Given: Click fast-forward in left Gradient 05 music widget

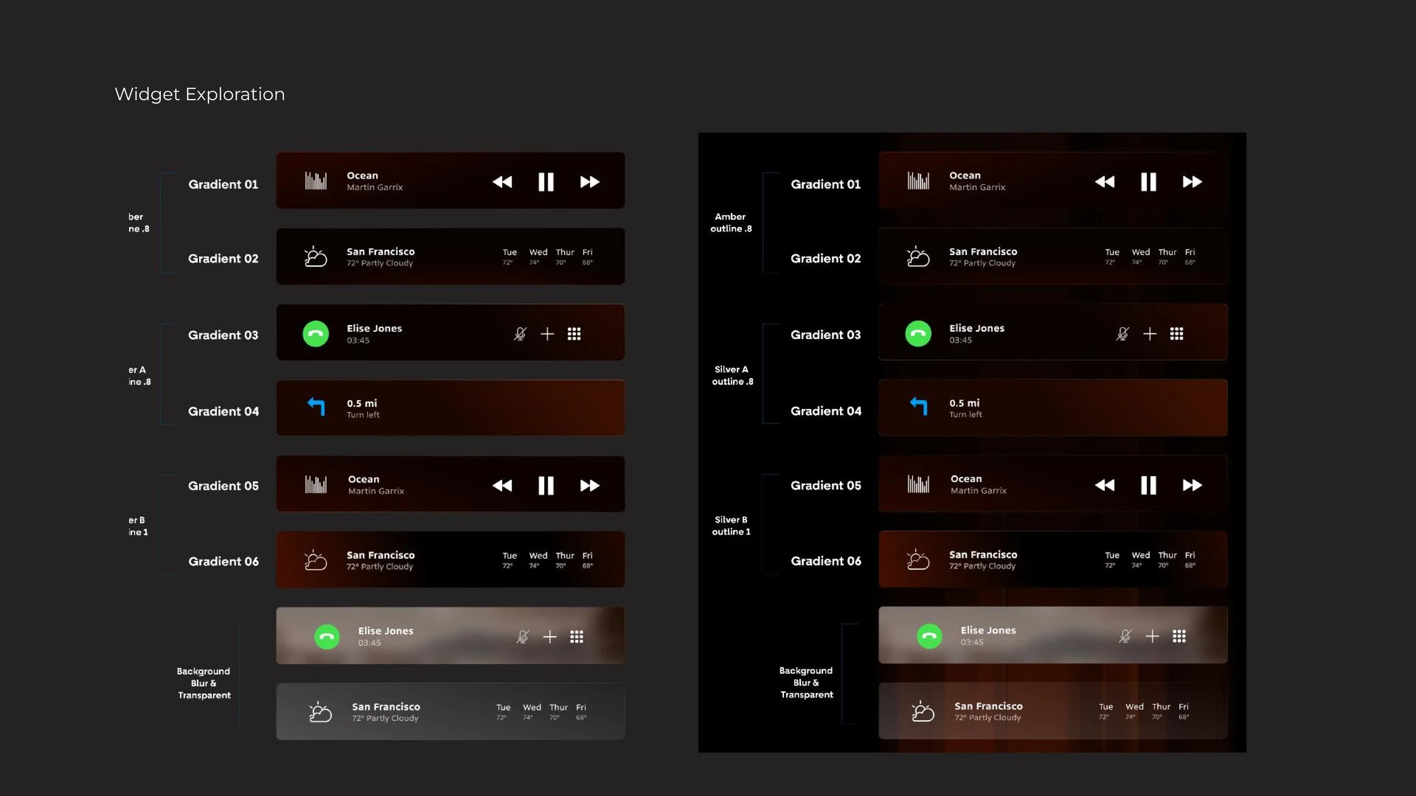Looking at the screenshot, I should (589, 485).
